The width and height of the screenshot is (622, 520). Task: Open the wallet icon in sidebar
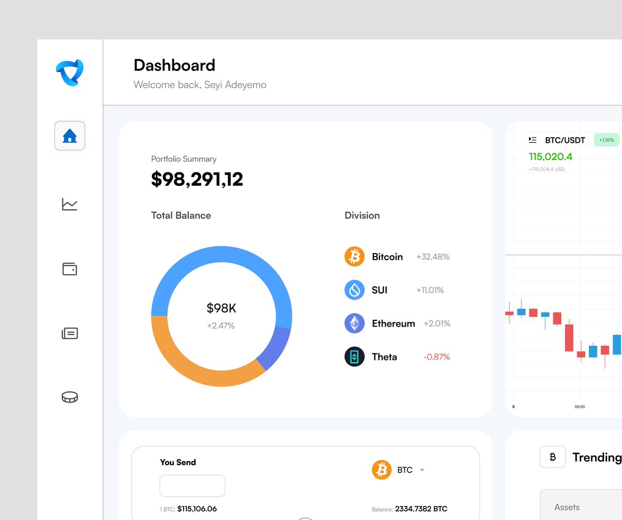(x=69, y=269)
